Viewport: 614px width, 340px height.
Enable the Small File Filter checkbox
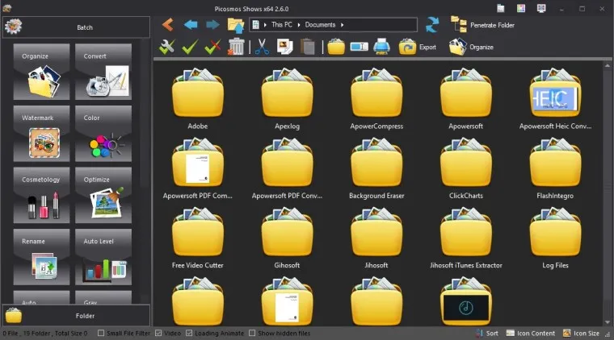point(101,333)
